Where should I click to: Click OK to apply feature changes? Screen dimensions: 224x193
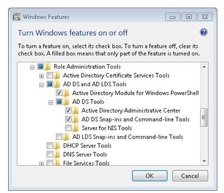150,176
